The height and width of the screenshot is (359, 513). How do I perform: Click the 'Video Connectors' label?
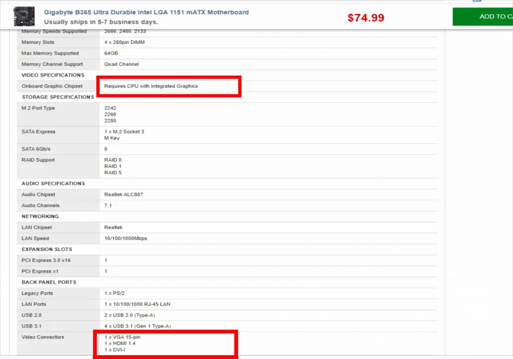[43, 337]
